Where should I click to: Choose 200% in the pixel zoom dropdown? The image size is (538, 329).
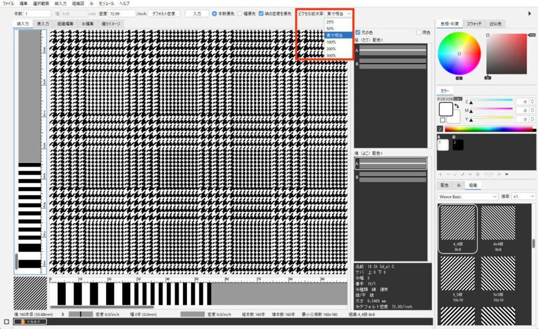(x=331, y=48)
